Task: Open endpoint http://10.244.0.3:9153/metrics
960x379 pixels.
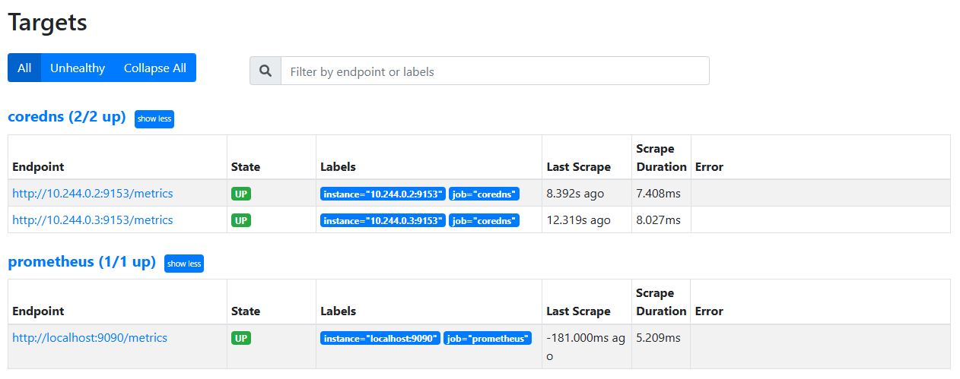Action: (93, 220)
